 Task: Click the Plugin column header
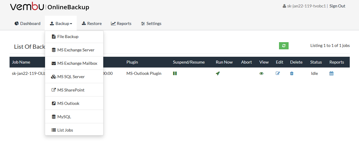(132, 62)
